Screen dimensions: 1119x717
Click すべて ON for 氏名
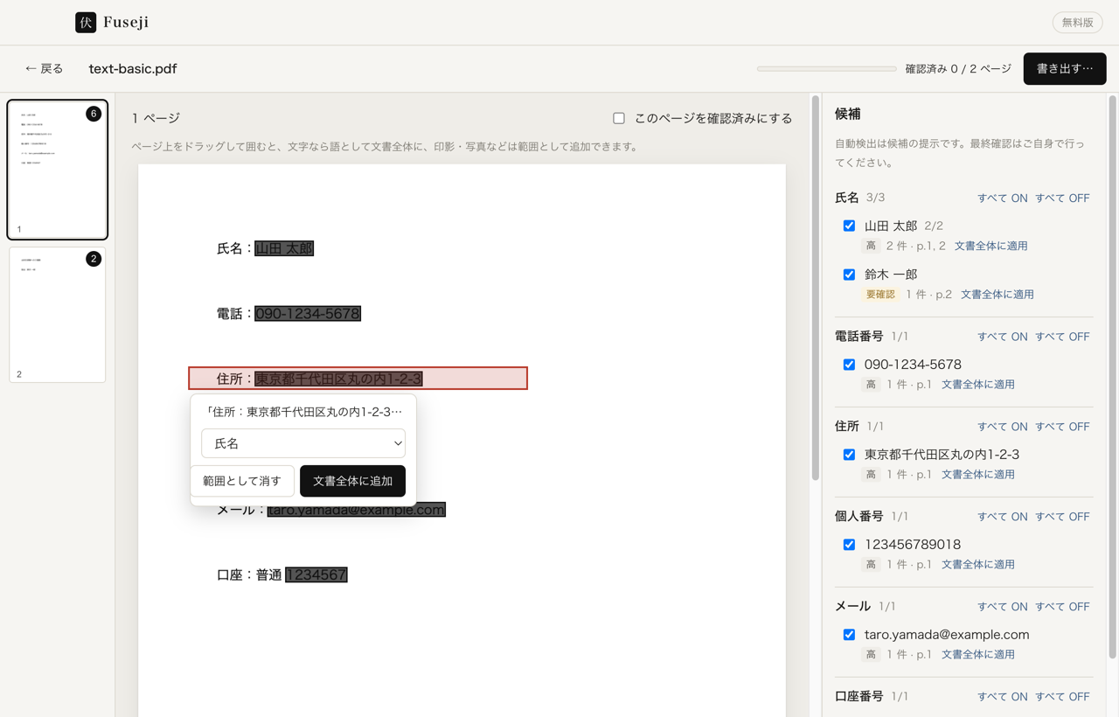[x=1002, y=198]
